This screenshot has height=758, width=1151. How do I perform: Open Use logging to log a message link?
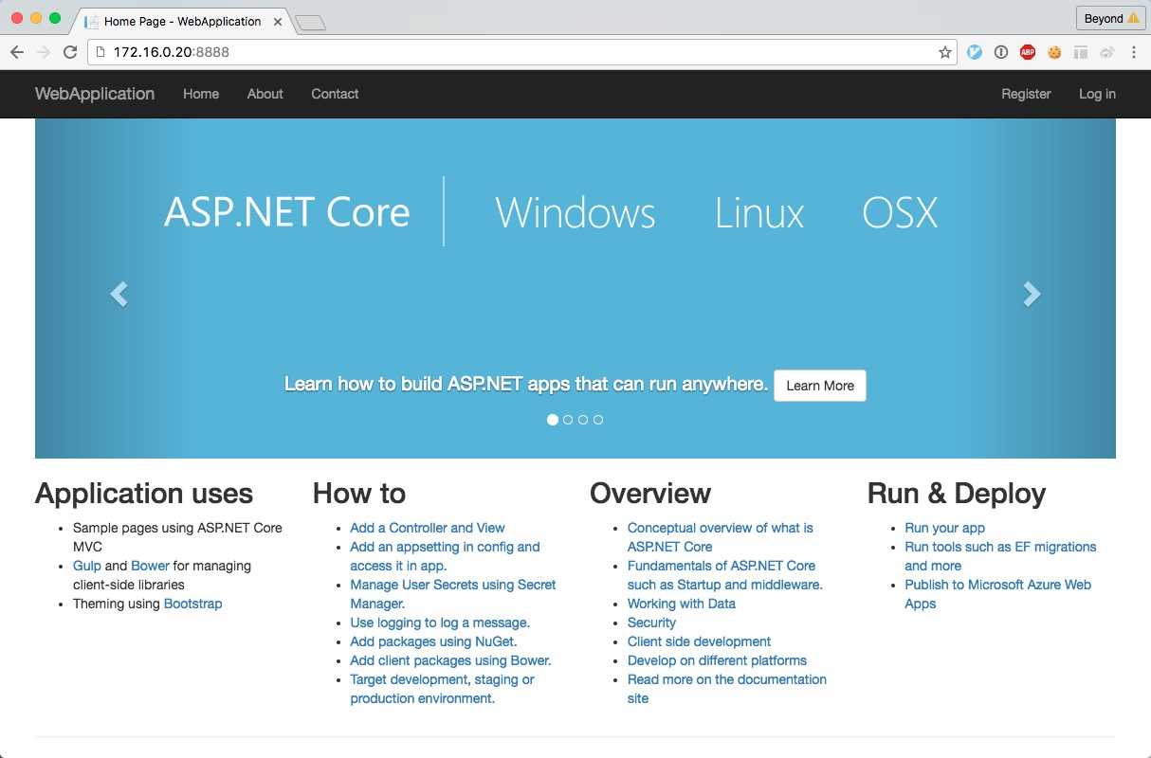440,623
